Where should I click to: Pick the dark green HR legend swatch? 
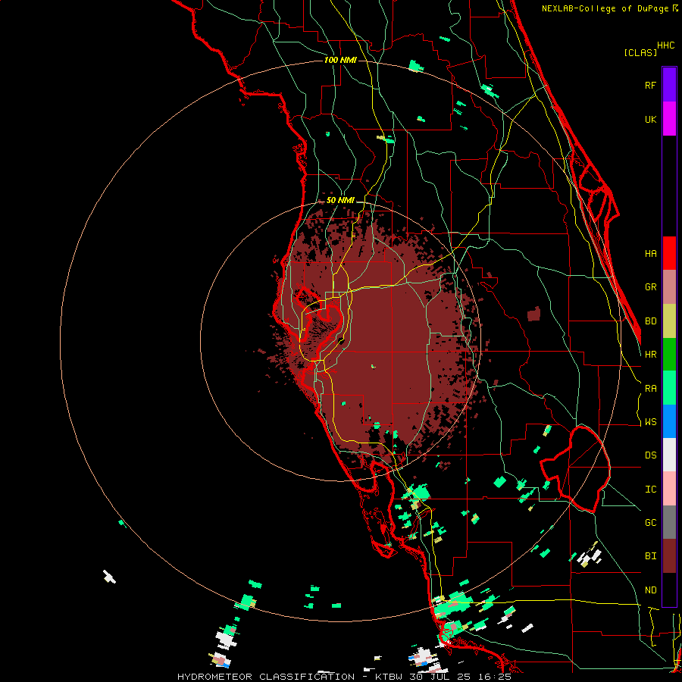[669, 355]
